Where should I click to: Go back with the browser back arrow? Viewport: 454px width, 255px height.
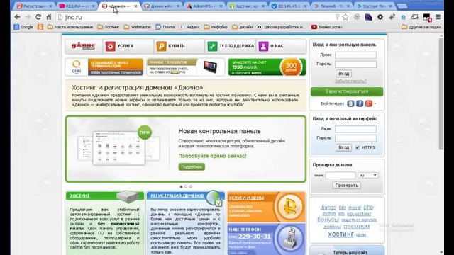coord(17,17)
